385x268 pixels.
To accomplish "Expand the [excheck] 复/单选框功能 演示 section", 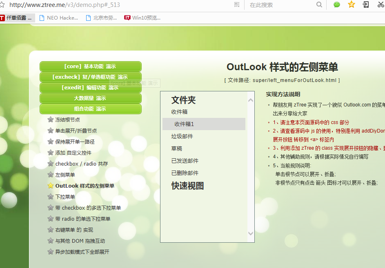I will point(90,77).
